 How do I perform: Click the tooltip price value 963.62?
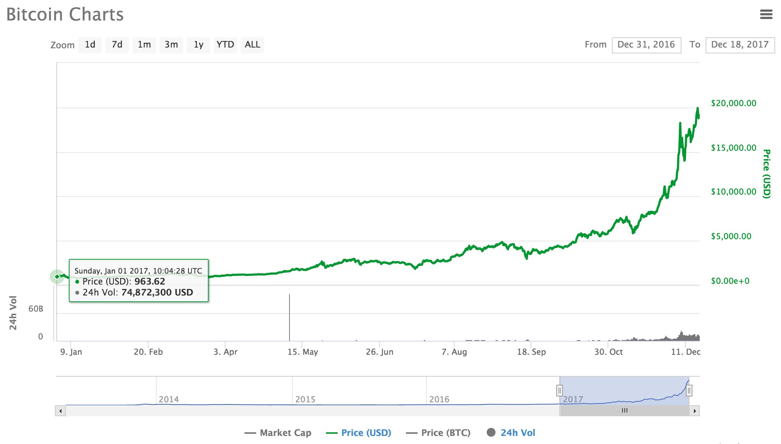click(x=150, y=281)
